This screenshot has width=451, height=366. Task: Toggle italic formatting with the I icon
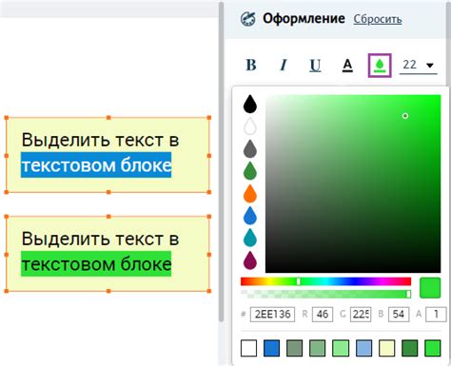(x=284, y=65)
